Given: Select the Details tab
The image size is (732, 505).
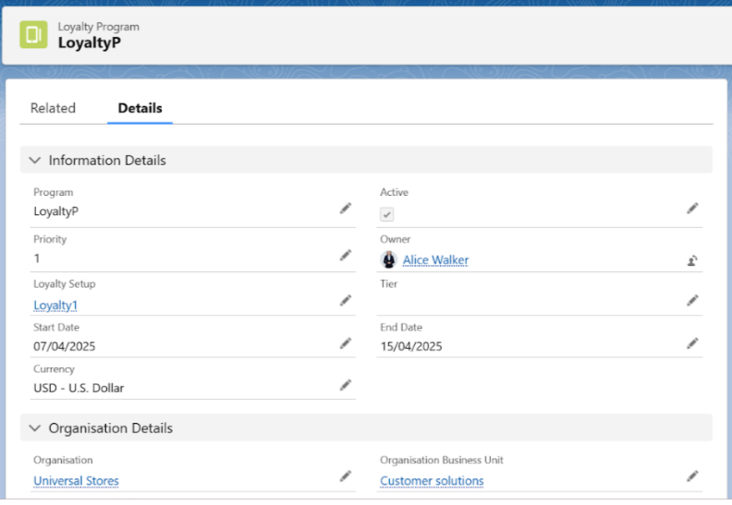Looking at the screenshot, I should coord(140,108).
